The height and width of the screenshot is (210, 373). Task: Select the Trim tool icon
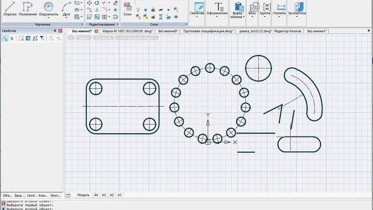[x=104, y=3]
